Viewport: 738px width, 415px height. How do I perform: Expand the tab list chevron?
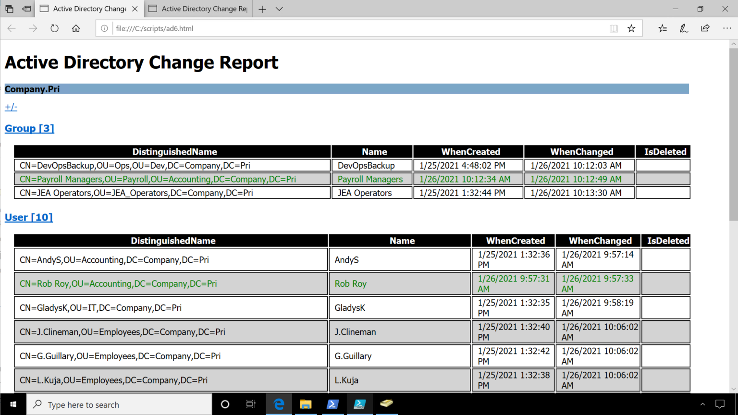click(x=279, y=9)
